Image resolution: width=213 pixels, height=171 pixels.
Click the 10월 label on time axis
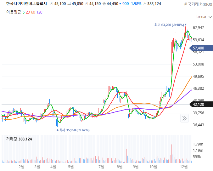(153, 166)
